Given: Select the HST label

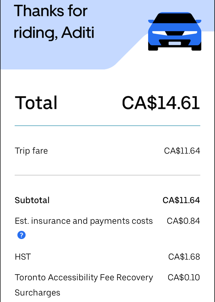Looking at the screenshot, I should pos(23,257).
